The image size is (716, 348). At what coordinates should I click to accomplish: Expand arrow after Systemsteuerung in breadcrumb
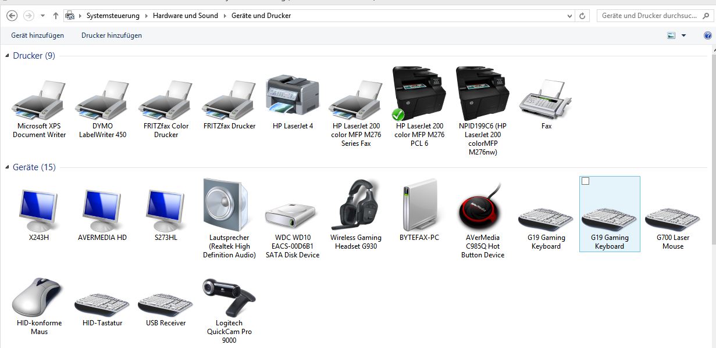[147, 16]
